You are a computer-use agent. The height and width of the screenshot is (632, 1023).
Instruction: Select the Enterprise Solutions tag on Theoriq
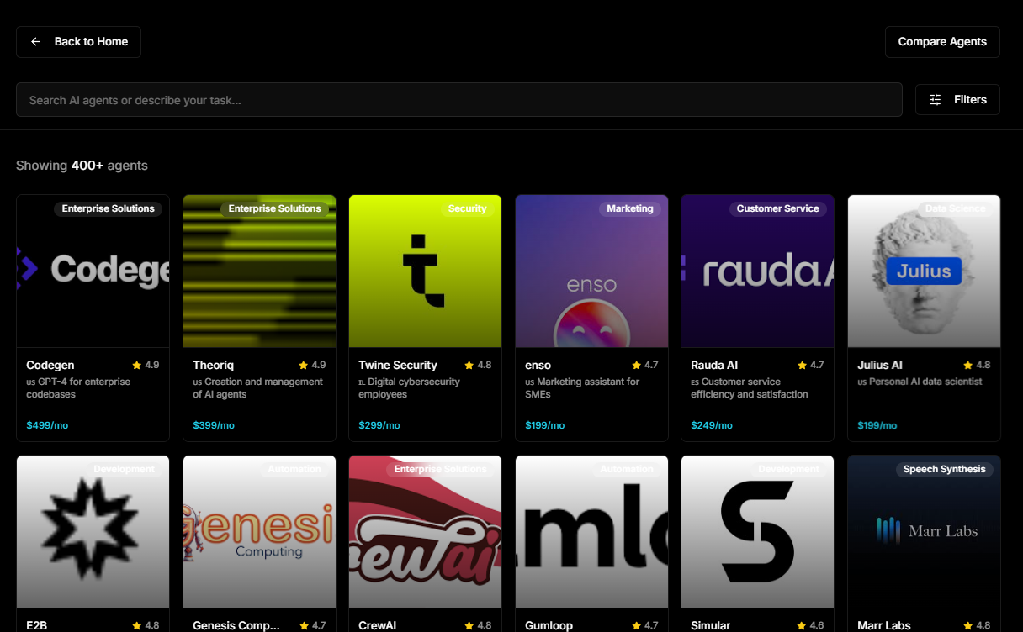pyautogui.click(x=274, y=208)
